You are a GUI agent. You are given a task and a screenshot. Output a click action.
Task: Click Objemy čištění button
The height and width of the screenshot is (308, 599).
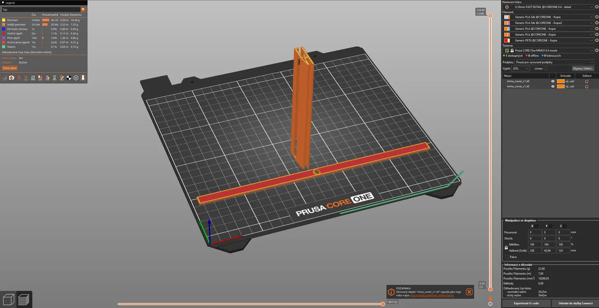click(583, 68)
